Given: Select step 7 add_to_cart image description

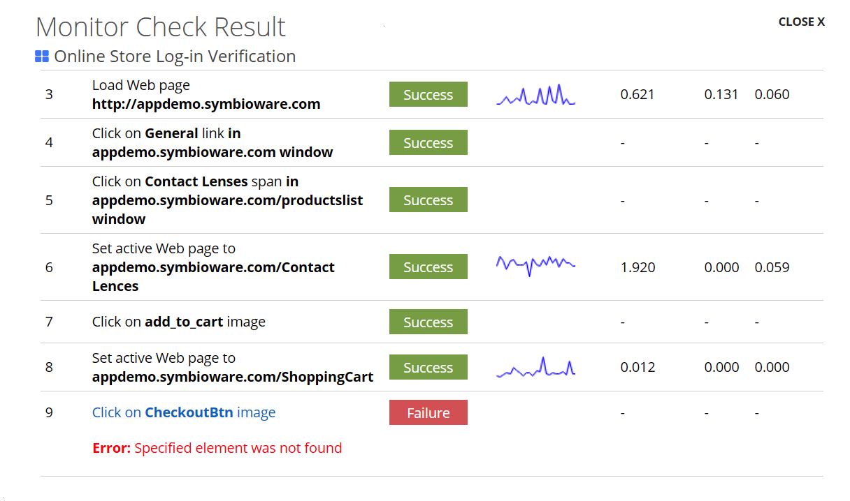Looking at the screenshot, I should pyautogui.click(x=178, y=322).
